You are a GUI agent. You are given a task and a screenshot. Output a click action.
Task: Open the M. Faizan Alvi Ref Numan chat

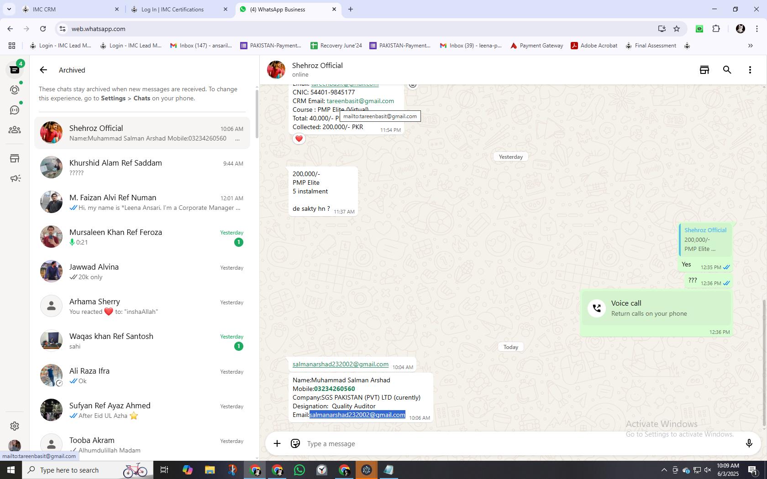(x=142, y=202)
